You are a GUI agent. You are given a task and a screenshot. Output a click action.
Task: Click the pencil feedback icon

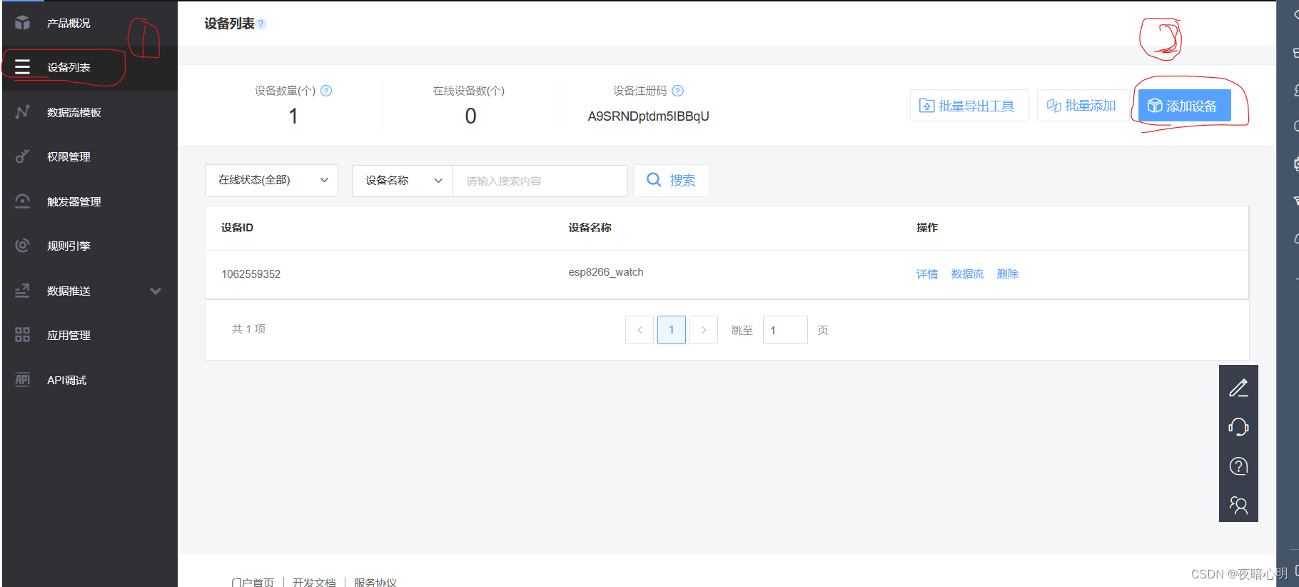pyautogui.click(x=1238, y=388)
